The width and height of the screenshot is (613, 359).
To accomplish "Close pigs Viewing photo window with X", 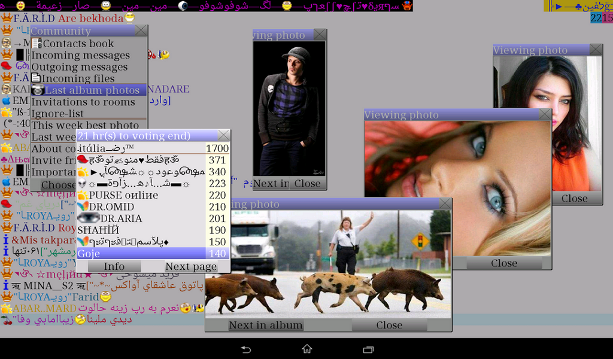I will coord(445,203).
